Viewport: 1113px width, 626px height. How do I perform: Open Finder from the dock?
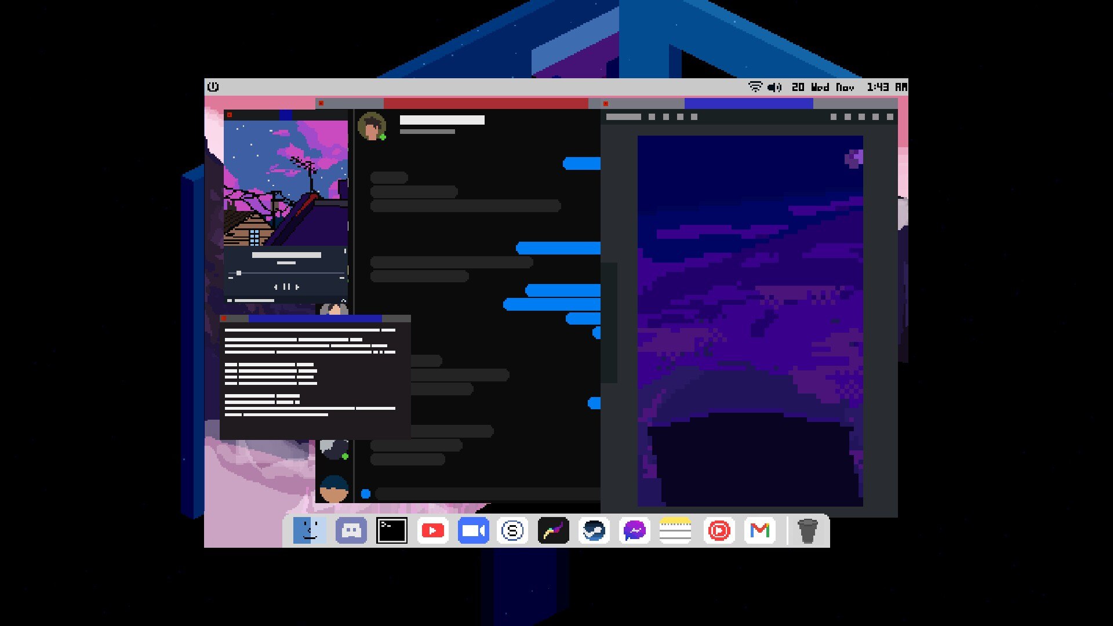click(309, 530)
